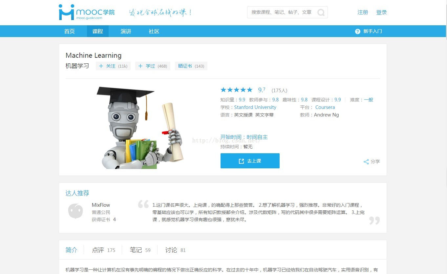The image size is (447, 274).
Task: Switch to the 点评 175 tab
Action: pos(104,250)
